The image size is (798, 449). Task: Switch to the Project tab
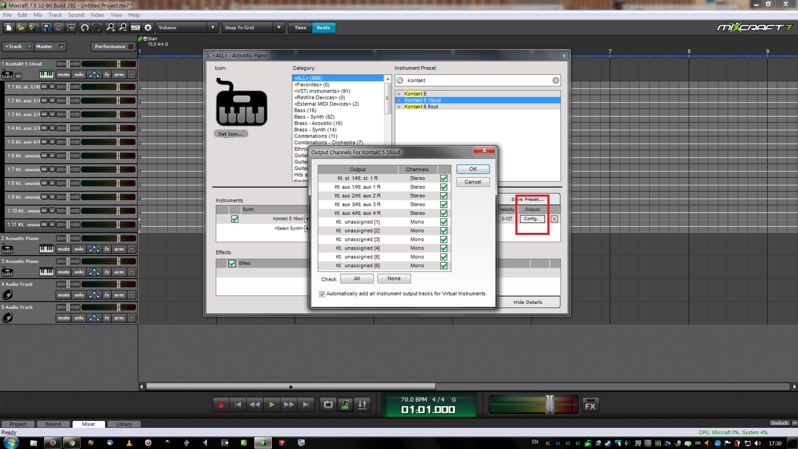[18, 424]
